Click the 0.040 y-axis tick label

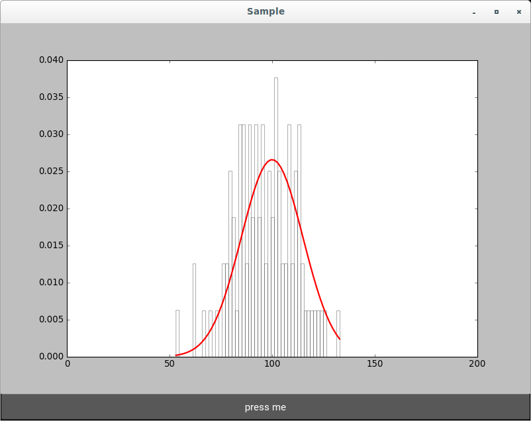[x=51, y=60]
